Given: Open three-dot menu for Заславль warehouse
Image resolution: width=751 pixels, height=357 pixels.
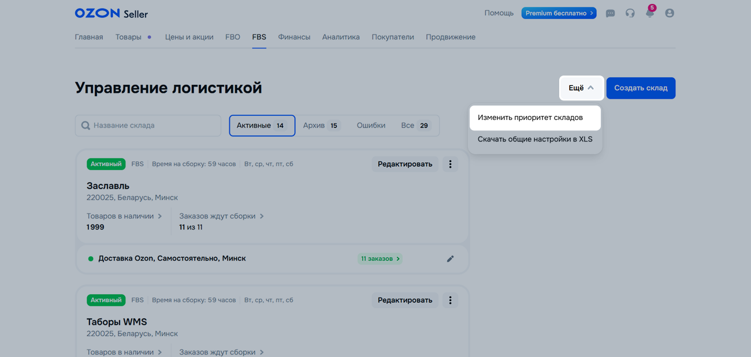Looking at the screenshot, I should pos(450,164).
